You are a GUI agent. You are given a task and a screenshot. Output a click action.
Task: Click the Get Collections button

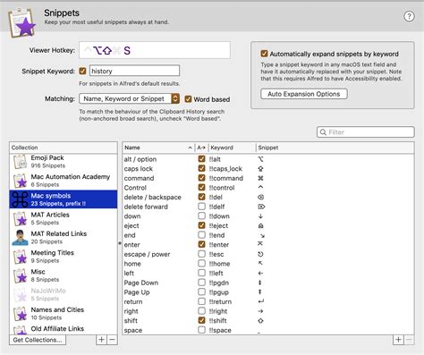click(x=38, y=340)
